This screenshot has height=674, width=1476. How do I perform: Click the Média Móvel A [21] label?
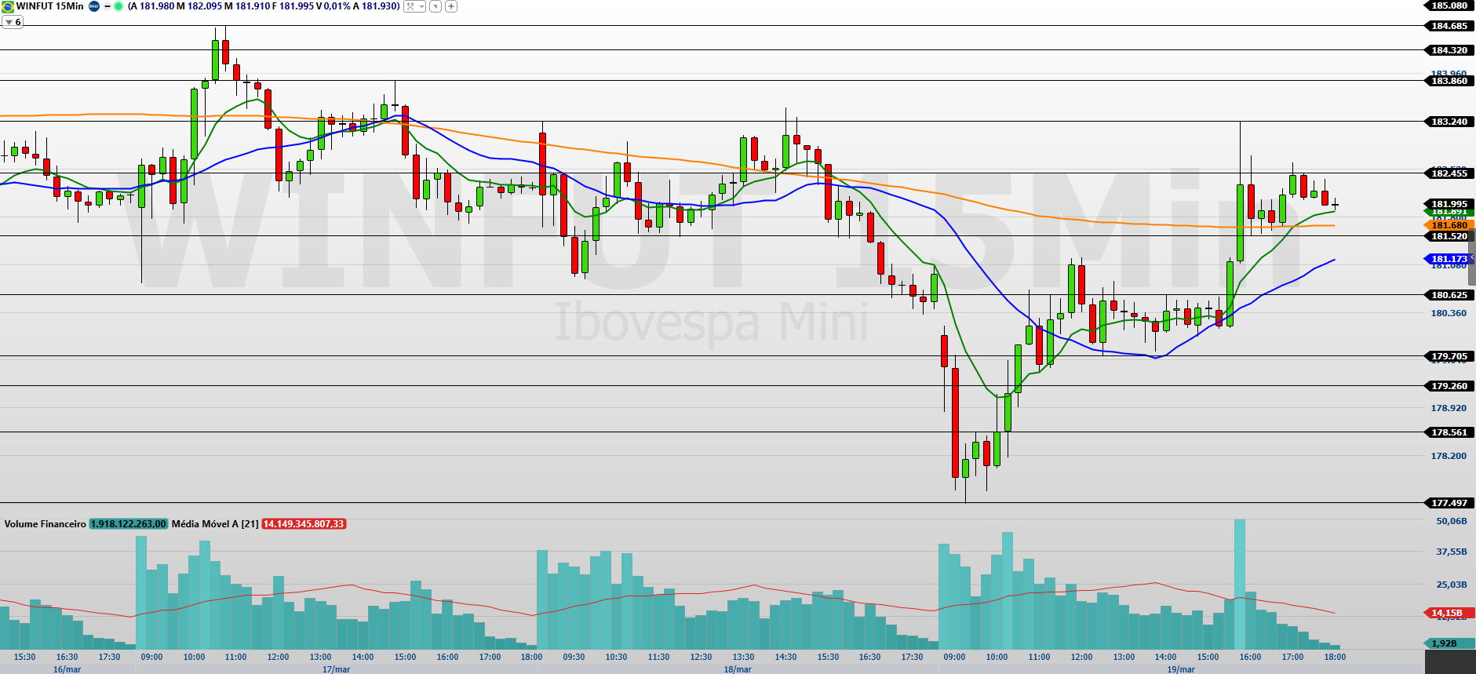click(215, 524)
